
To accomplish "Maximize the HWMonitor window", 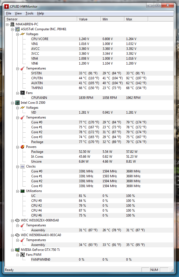I will pyautogui.click(x=158, y=5).
